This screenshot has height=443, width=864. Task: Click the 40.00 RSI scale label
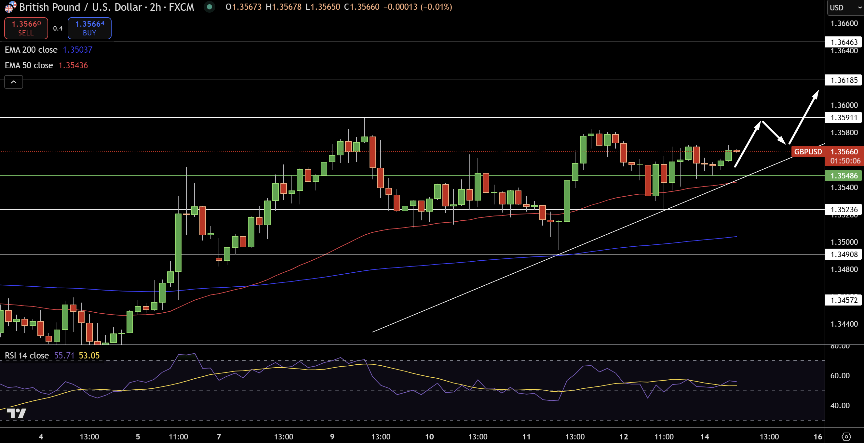click(x=840, y=406)
